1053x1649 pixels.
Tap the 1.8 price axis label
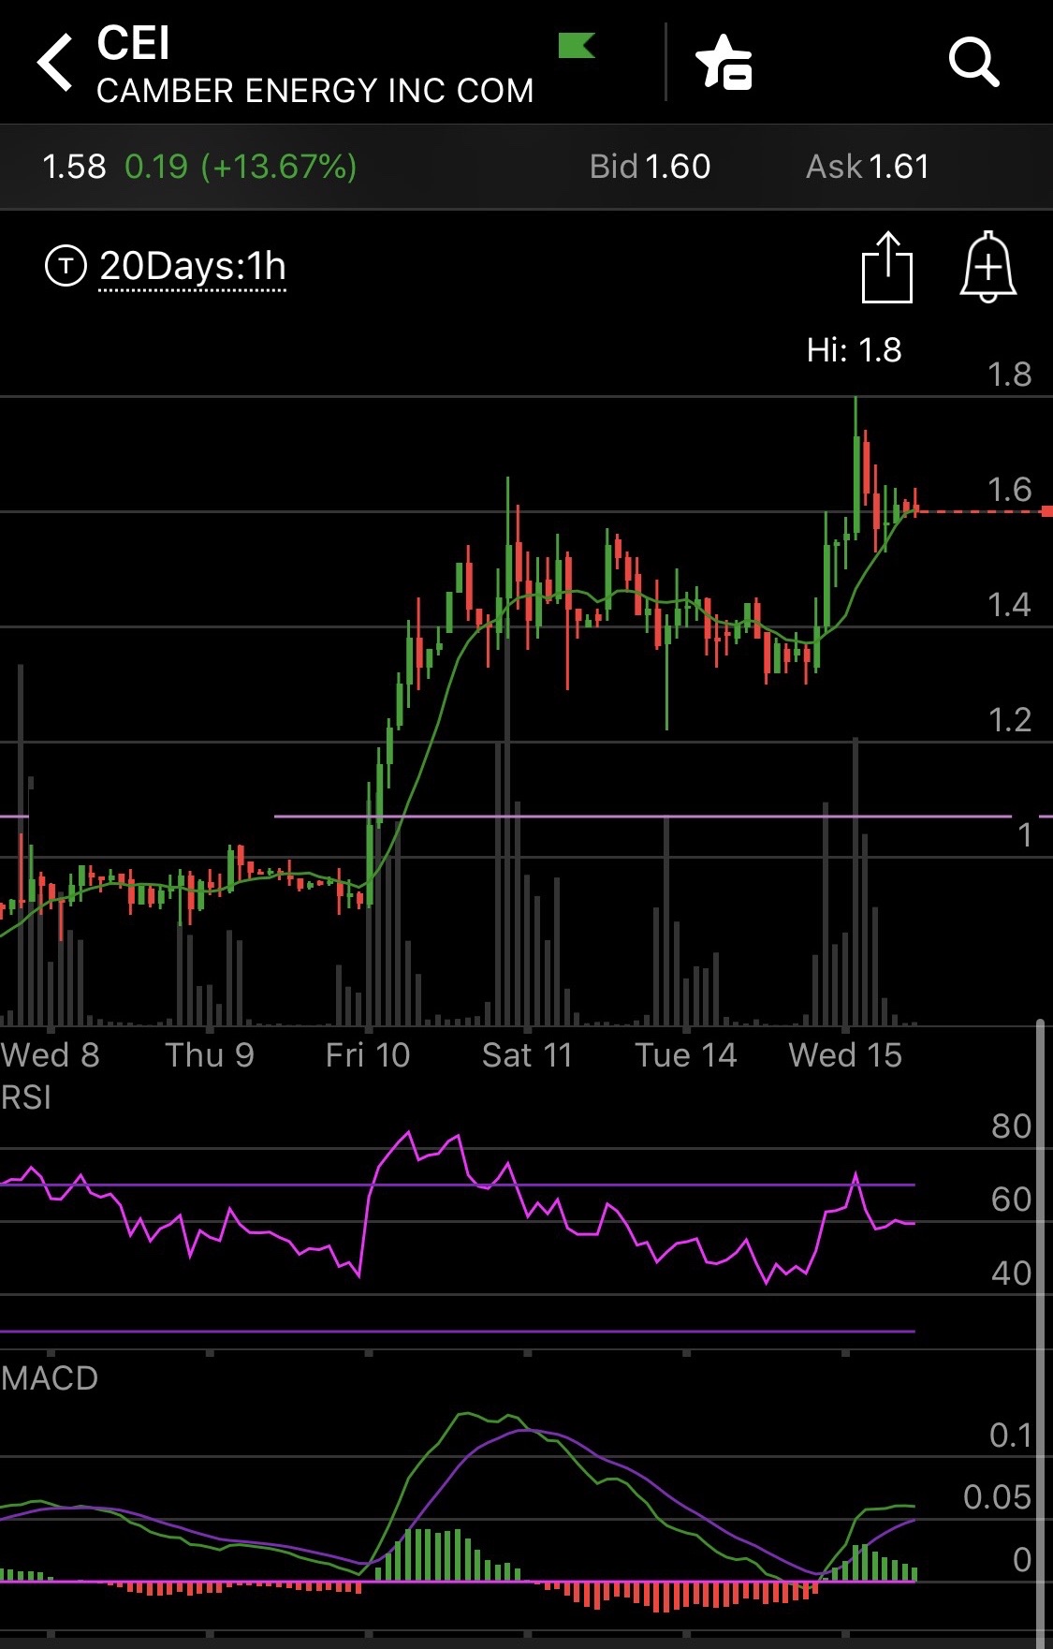tap(1010, 375)
